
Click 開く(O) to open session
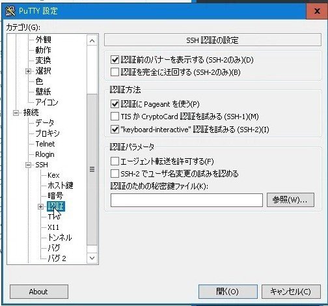click(x=228, y=292)
